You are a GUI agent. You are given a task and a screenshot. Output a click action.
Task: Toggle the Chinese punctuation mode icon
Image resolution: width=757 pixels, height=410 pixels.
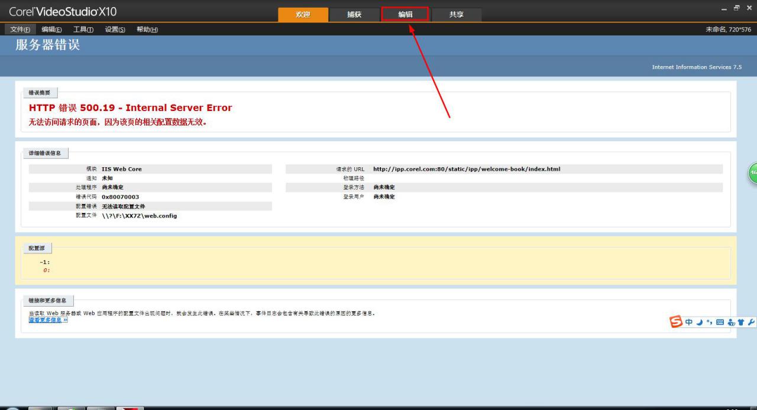(709, 323)
